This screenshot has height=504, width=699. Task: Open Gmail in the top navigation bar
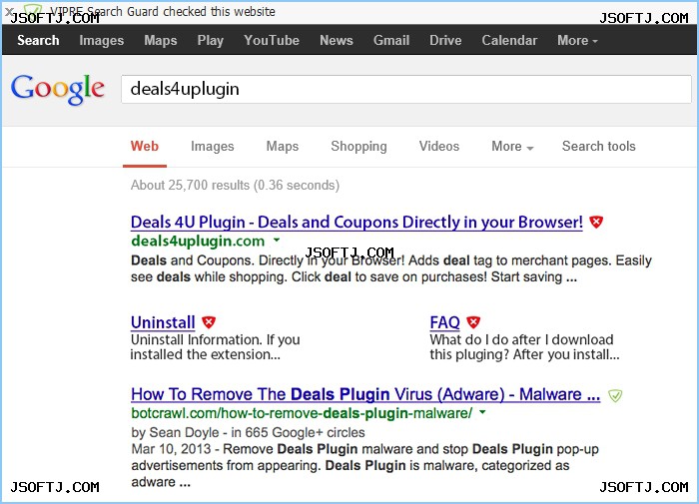pyautogui.click(x=391, y=40)
